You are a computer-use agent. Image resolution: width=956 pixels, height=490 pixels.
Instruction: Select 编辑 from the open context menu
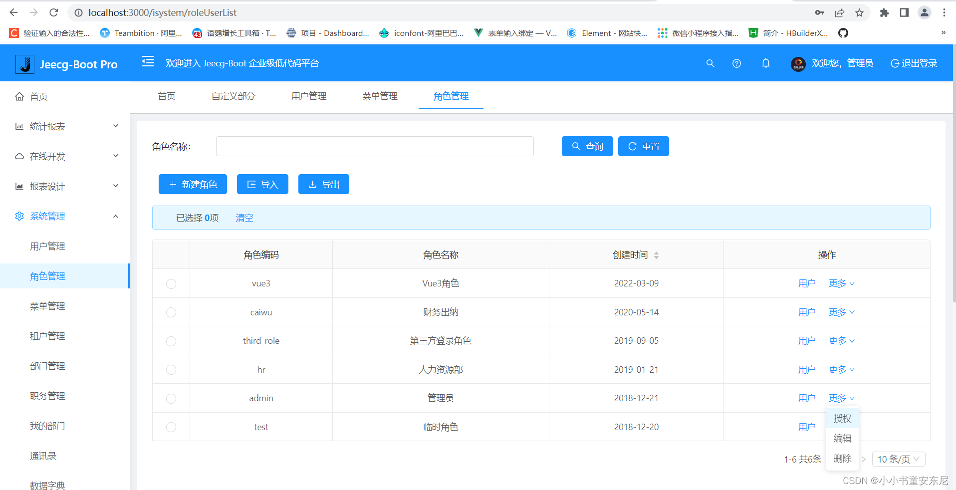[x=842, y=438]
